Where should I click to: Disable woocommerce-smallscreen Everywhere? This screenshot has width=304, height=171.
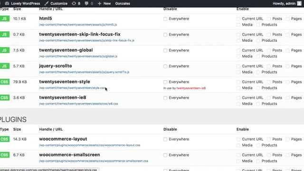click(x=165, y=155)
